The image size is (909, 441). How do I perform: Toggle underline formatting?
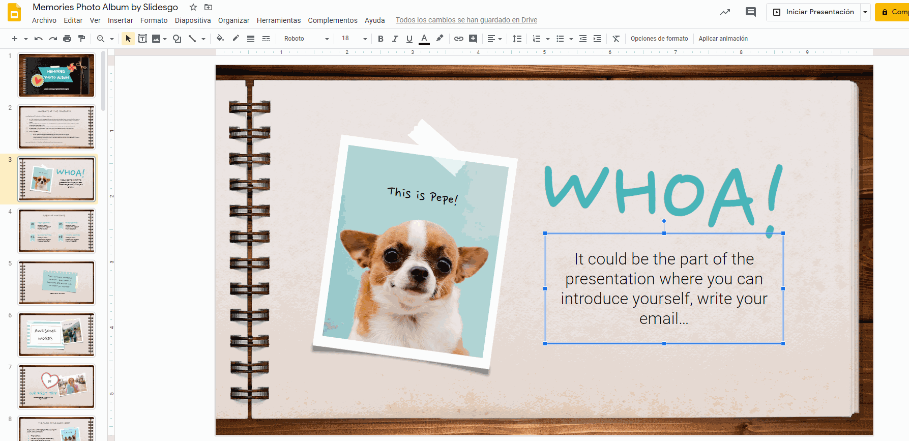[409, 39]
